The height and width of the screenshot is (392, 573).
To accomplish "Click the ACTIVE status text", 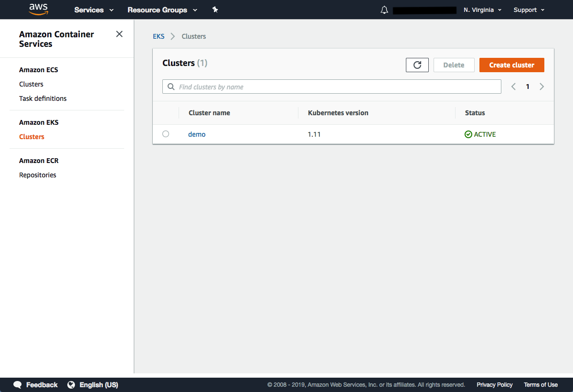I will [485, 134].
